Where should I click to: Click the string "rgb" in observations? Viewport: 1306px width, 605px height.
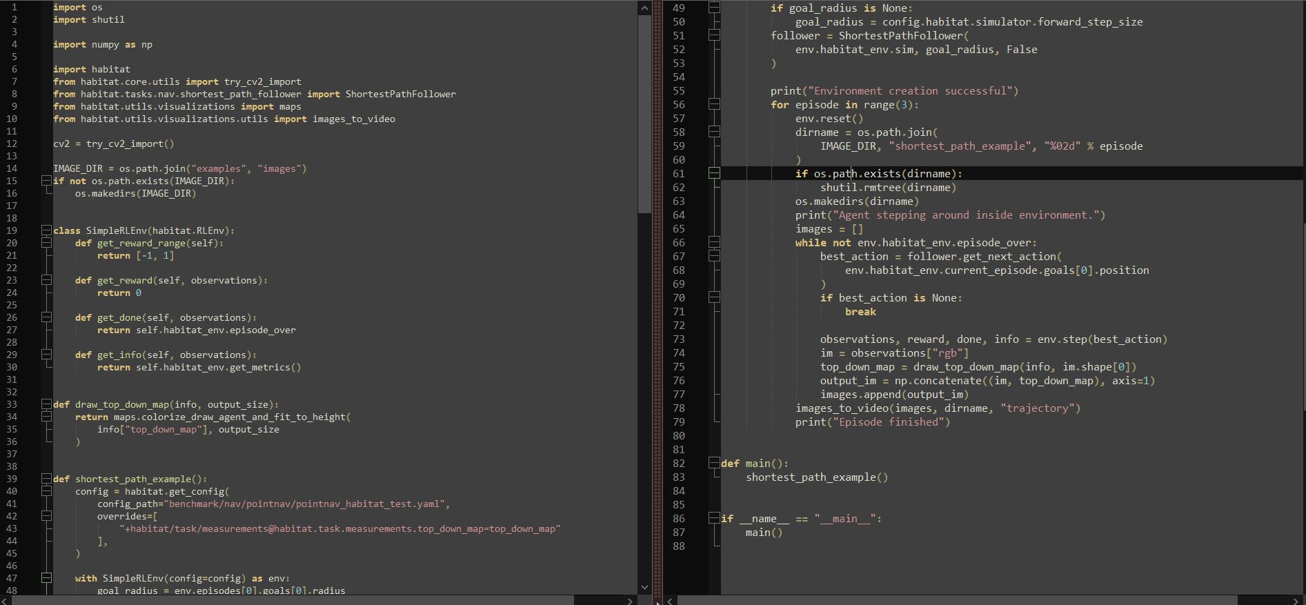click(947, 353)
